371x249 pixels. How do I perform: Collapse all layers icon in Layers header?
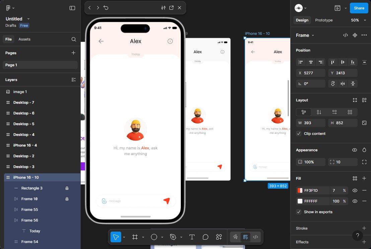click(x=74, y=80)
